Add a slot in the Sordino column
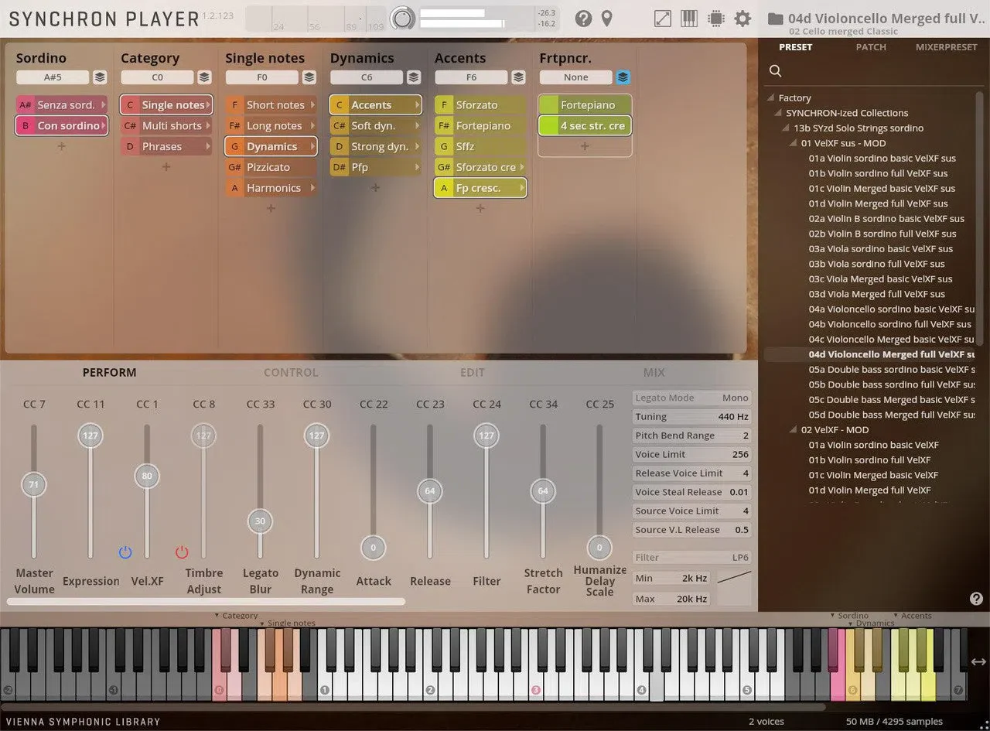Image resolution: width=990 pixels, height=731 pixels. 61,146
